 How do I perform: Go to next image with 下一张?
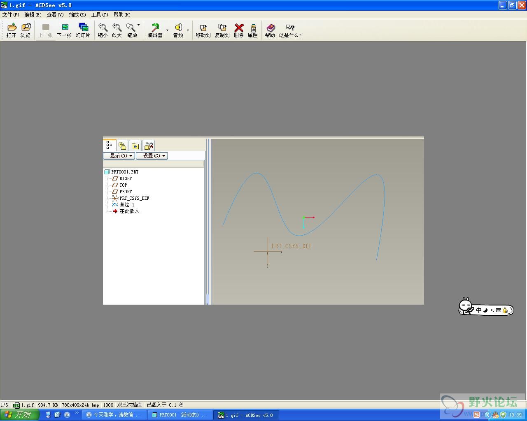tap(64, 30)
